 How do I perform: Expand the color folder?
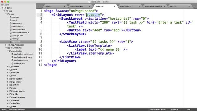(x=8, y=70)
